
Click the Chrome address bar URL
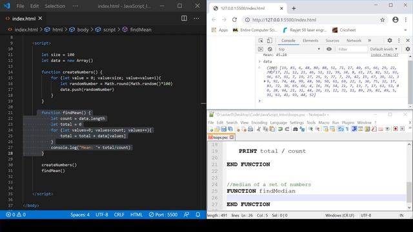(x=284, y=20)
